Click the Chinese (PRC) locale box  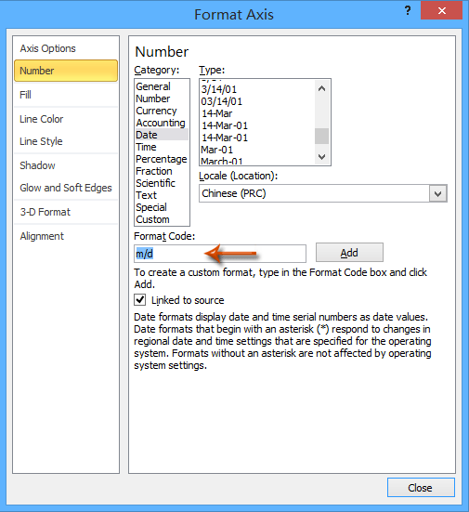coord(323,193)
